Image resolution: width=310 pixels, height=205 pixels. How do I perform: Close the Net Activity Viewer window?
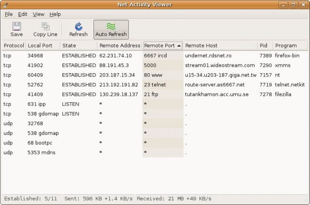(303, 5)
